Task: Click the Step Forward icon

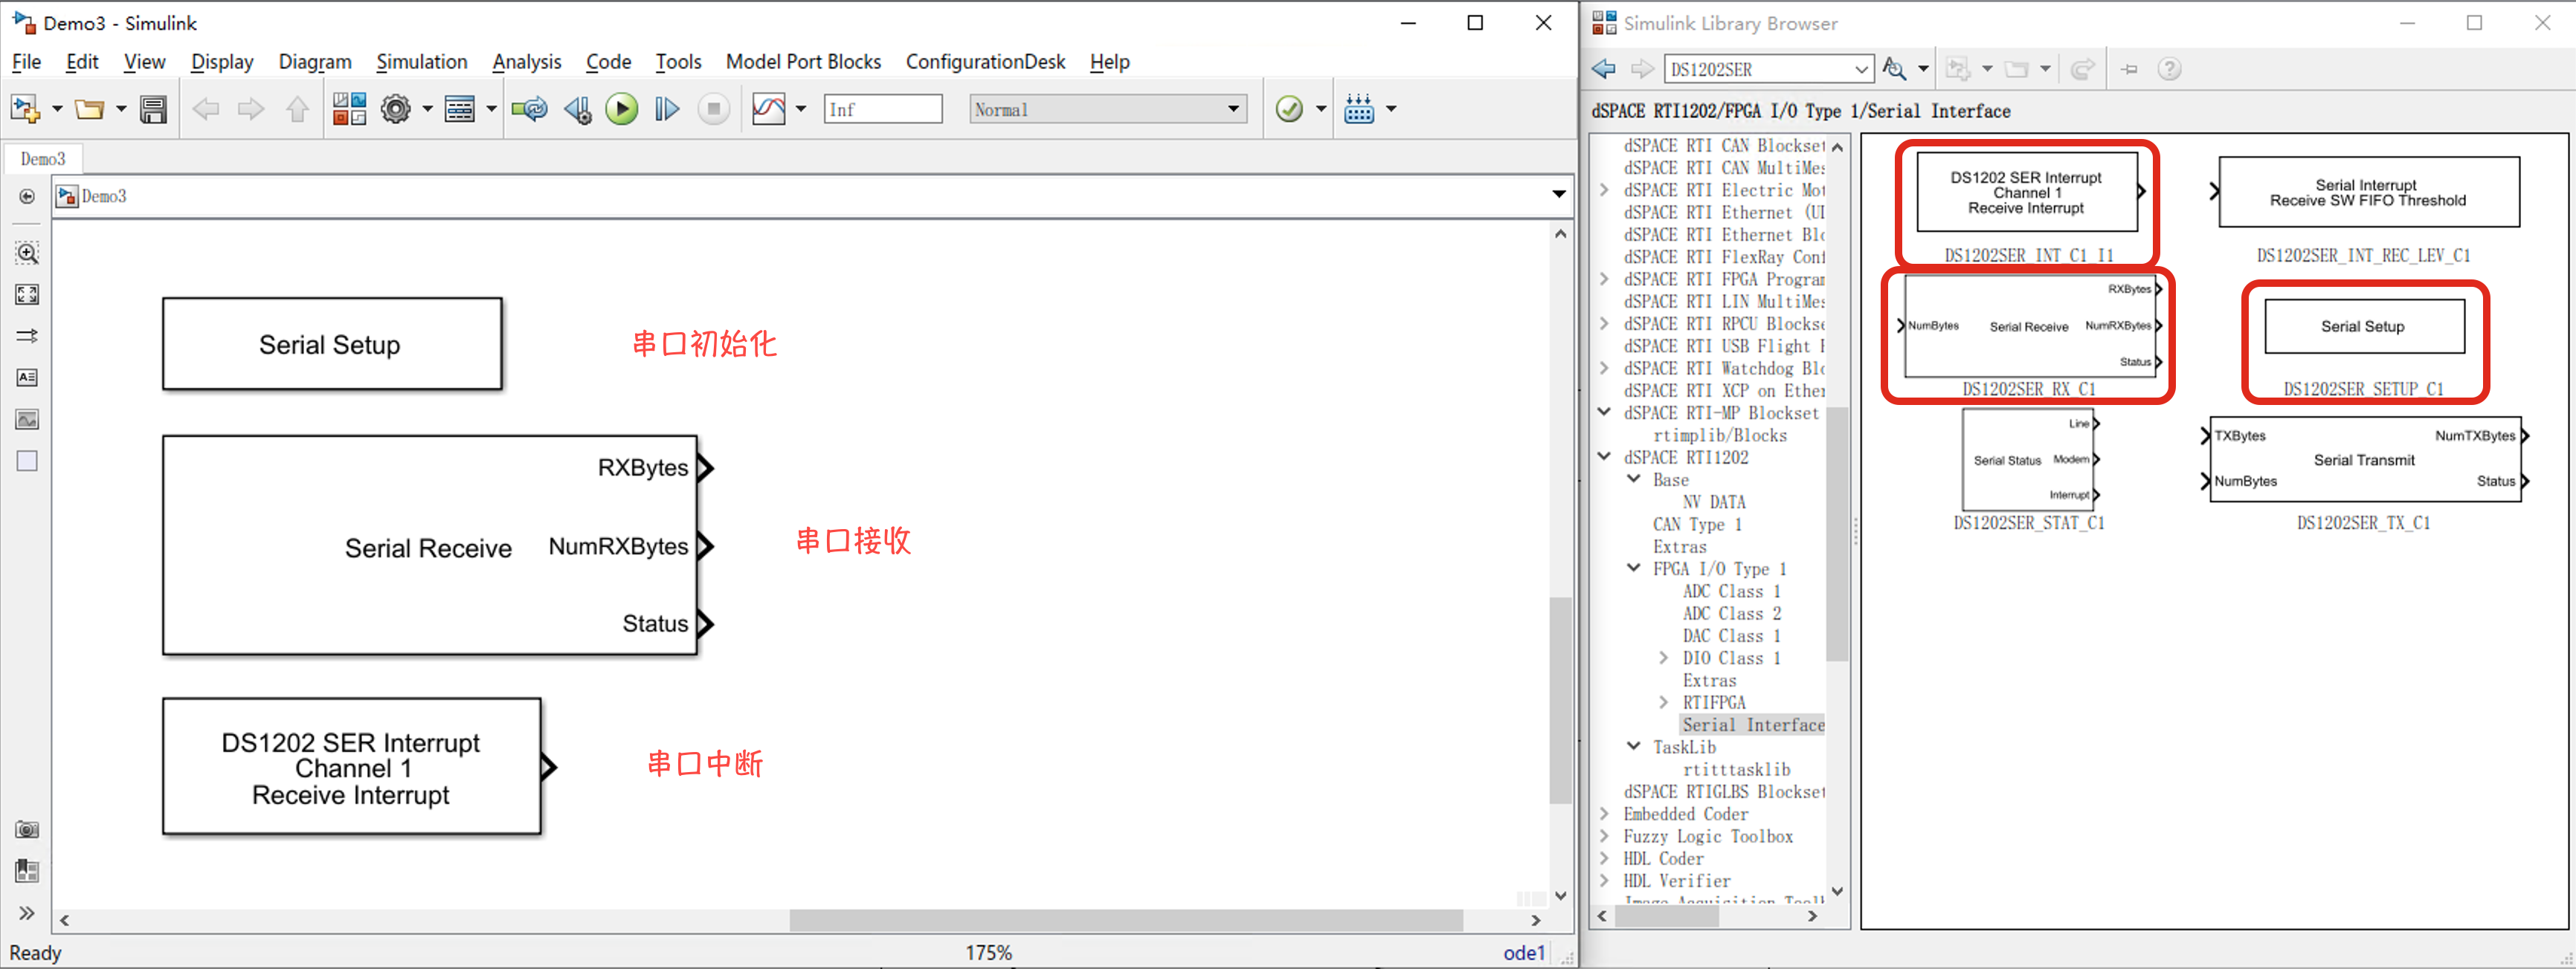Action: tap(667, 109)
